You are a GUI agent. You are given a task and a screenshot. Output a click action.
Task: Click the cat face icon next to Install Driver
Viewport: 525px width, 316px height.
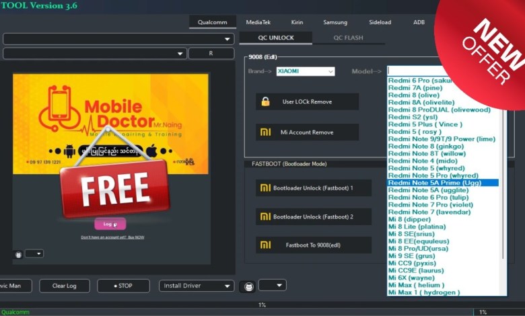248,286
